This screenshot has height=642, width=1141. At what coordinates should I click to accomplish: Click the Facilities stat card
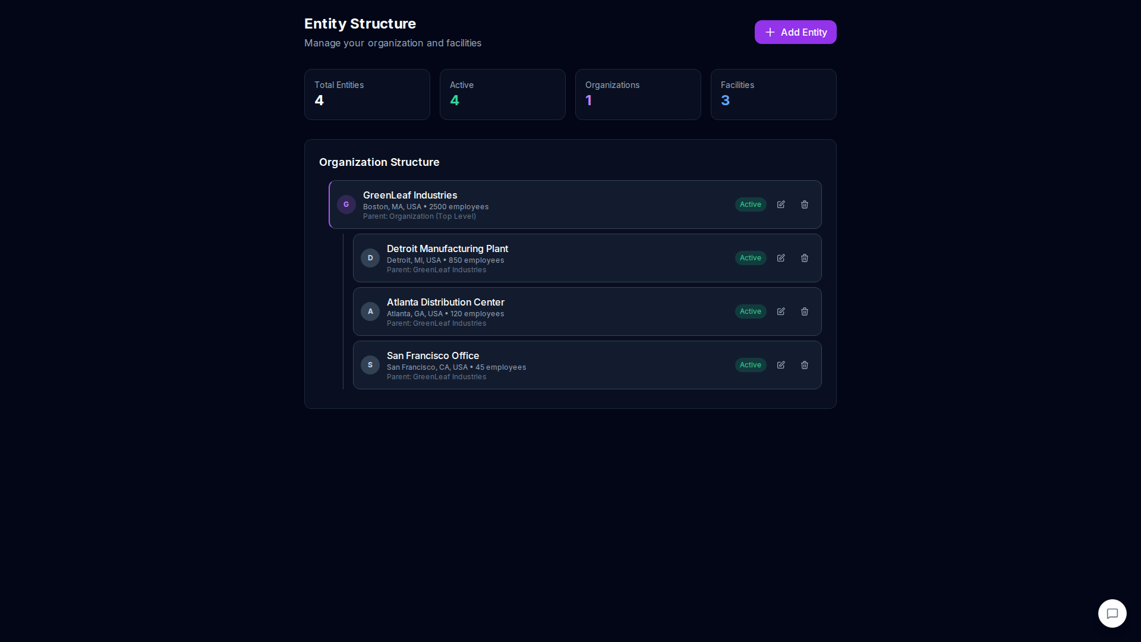(773, 94)
